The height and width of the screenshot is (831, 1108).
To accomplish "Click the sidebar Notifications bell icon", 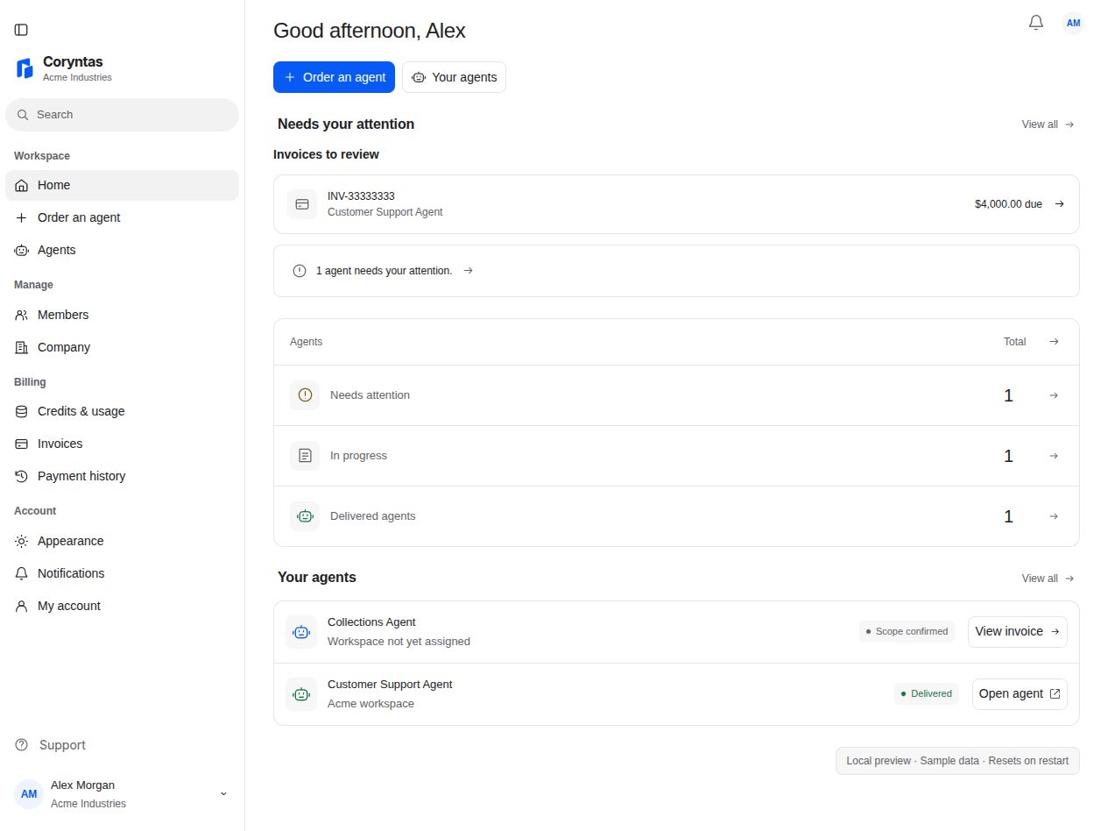I will tap(22, 574).
